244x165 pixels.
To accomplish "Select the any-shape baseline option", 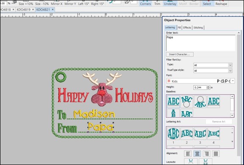I will pos(187,113).
